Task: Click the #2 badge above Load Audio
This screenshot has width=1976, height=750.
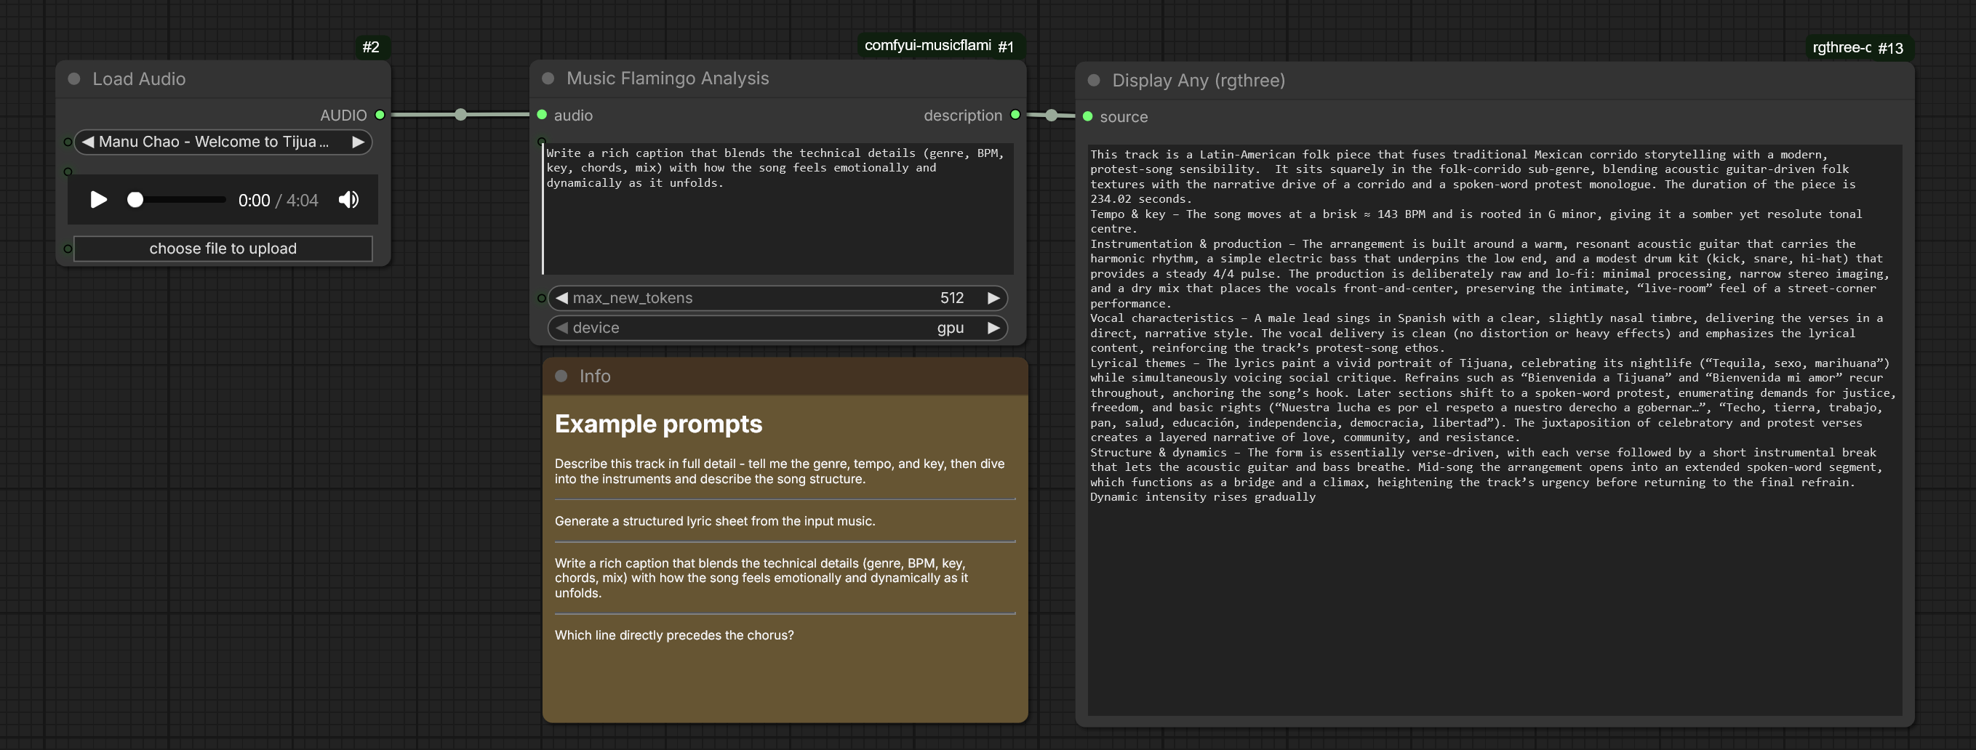Action: tap(371, 47)
